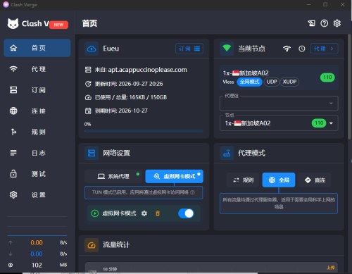Click the 设置 gear icon in sidebar
The height and width of the screenshot is (274, 352).
13,194
